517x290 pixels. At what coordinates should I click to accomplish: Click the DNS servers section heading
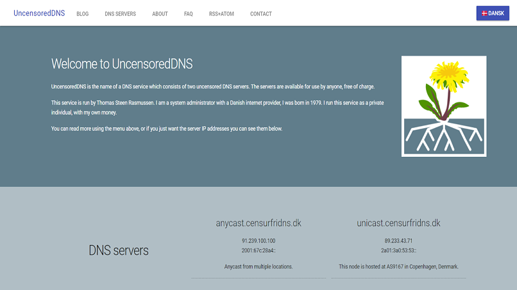click(x=119, y=250)
